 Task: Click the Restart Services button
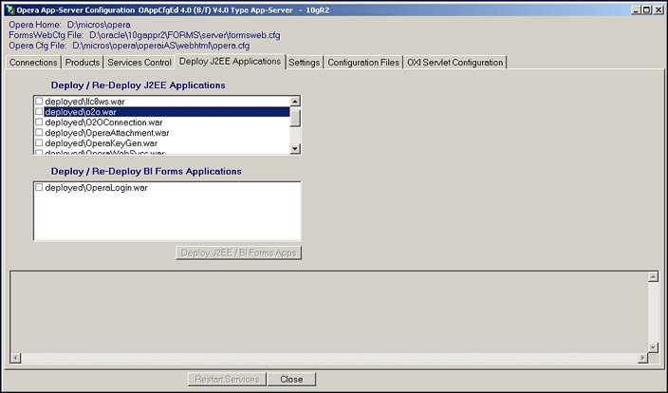(x=227, y=380)
